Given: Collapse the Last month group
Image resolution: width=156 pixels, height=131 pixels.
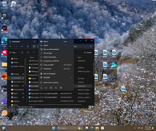Looking at the screenshot, I should click(x=28, y=64).
